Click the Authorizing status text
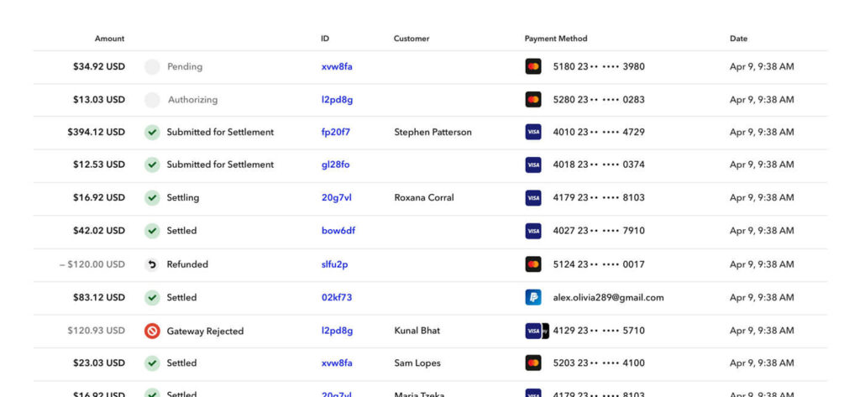Viewport: 860px width, 397px height. tap(192, 100)
